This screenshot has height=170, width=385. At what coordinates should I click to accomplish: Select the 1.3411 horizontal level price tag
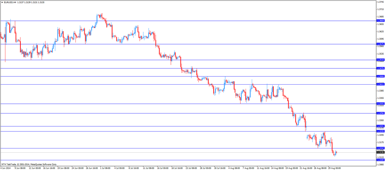[x=380, y=84]
